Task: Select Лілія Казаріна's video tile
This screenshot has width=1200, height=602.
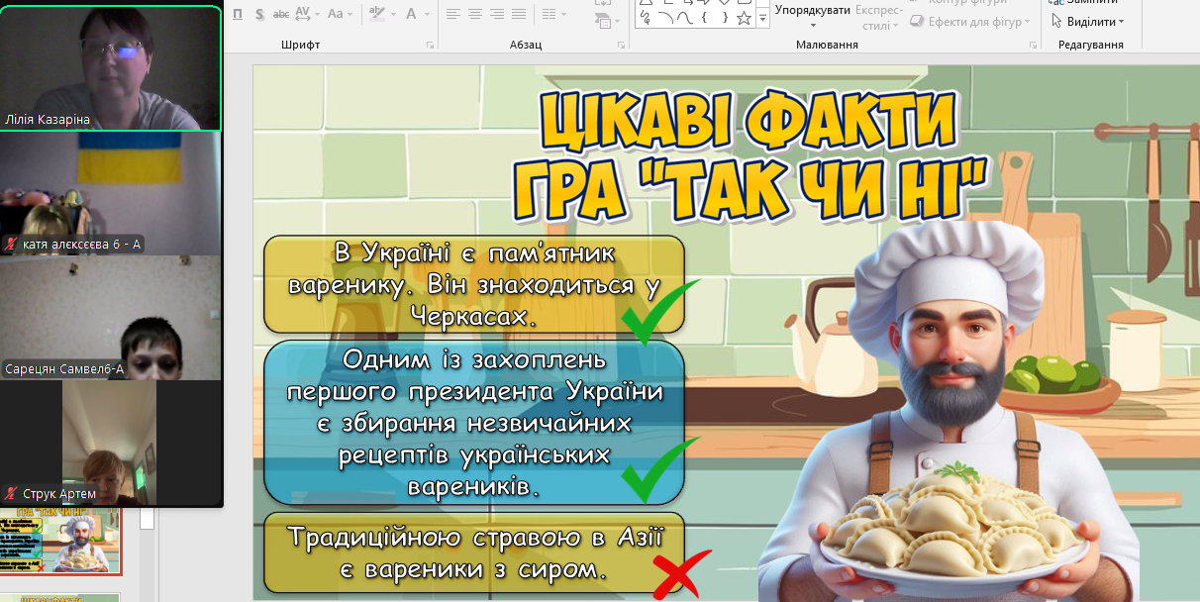Action: pos(111,68)
